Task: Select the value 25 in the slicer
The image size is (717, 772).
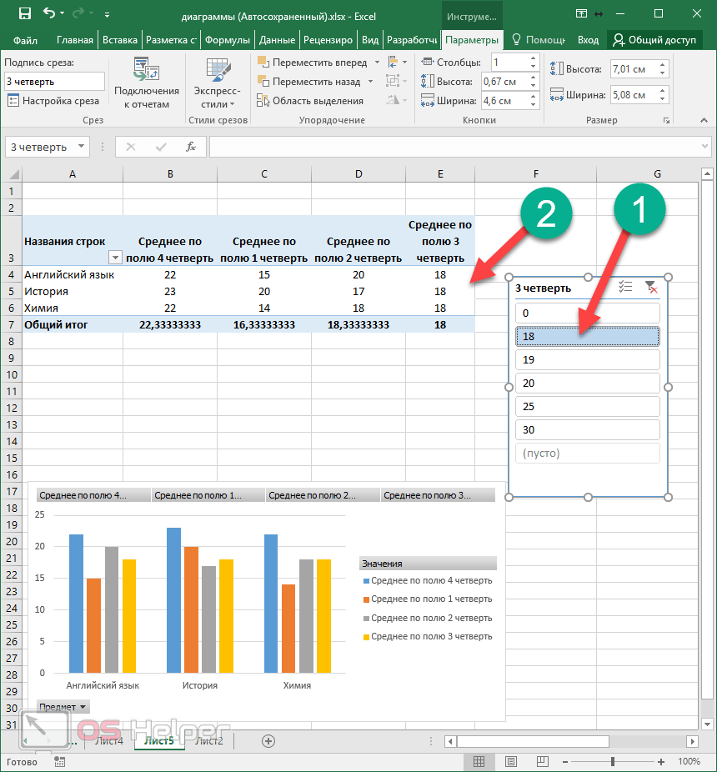Action: coord(587,407)
